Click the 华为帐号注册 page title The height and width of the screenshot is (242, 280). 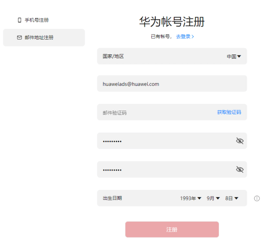pos(172,22)
